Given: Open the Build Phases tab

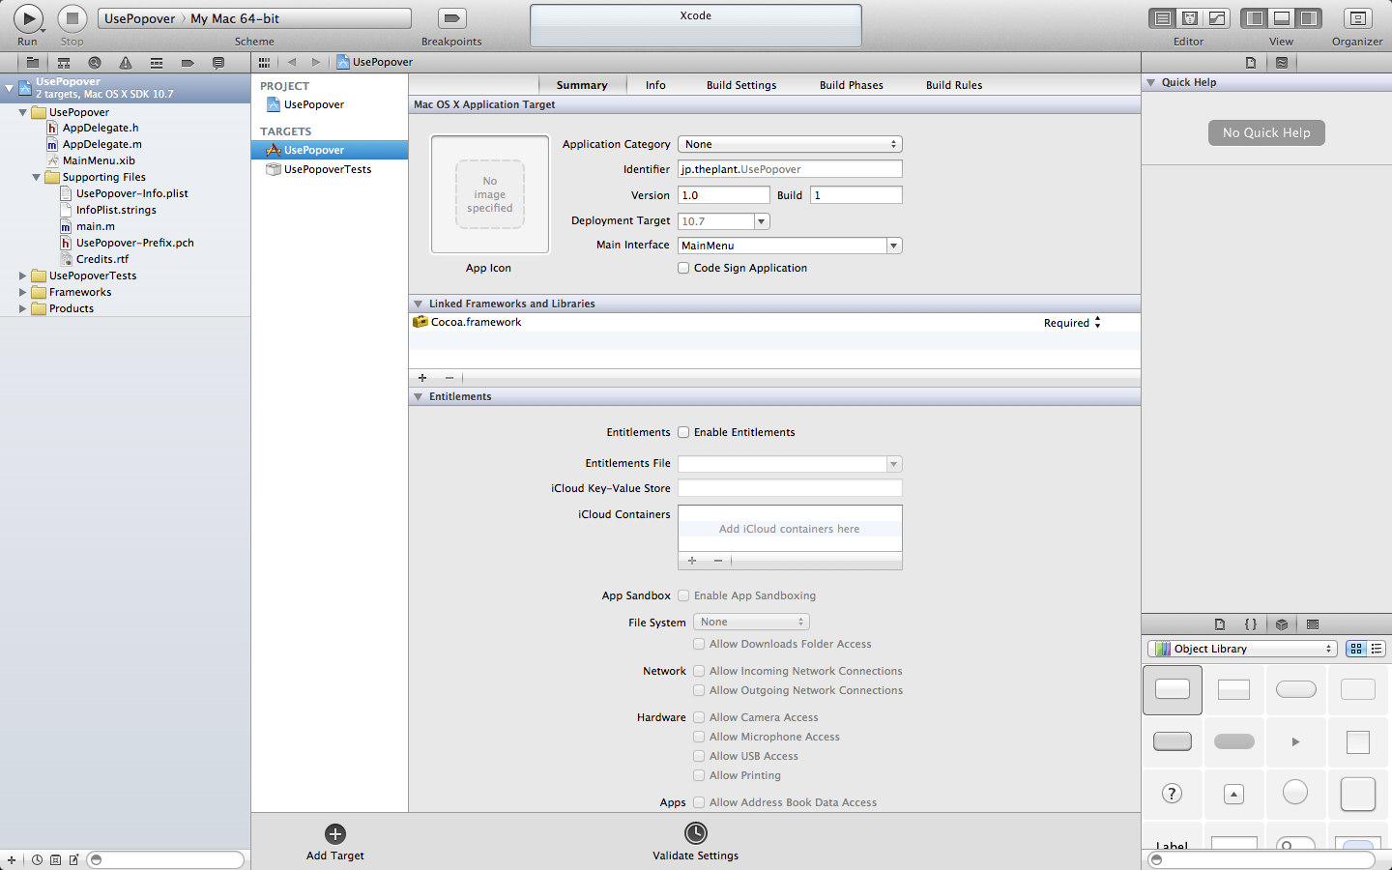Looking at the screenshot, I should (852, 85).
